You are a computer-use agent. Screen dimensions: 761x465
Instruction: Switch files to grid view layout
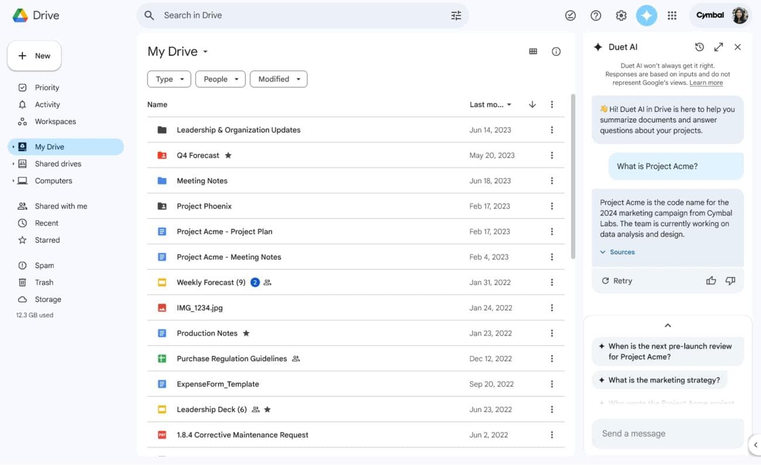(x=533, y=51)
